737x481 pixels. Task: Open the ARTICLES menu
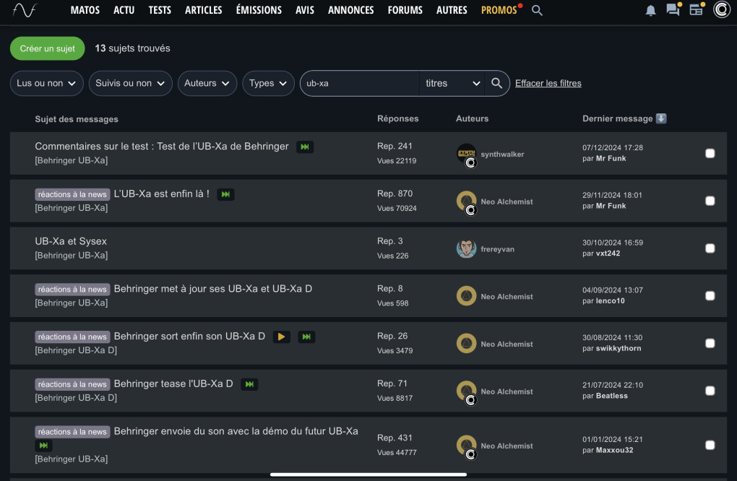[x=204, y=10]
